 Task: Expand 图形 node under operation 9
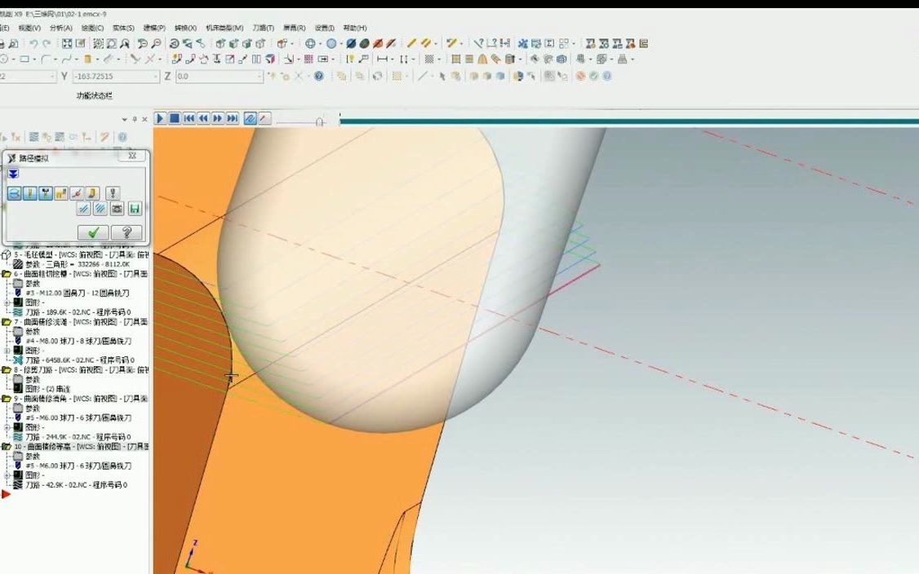[x=7, y=427]
